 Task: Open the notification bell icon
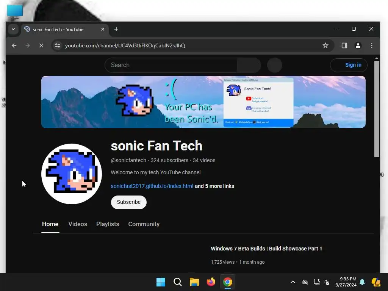[x=362, y=282]
